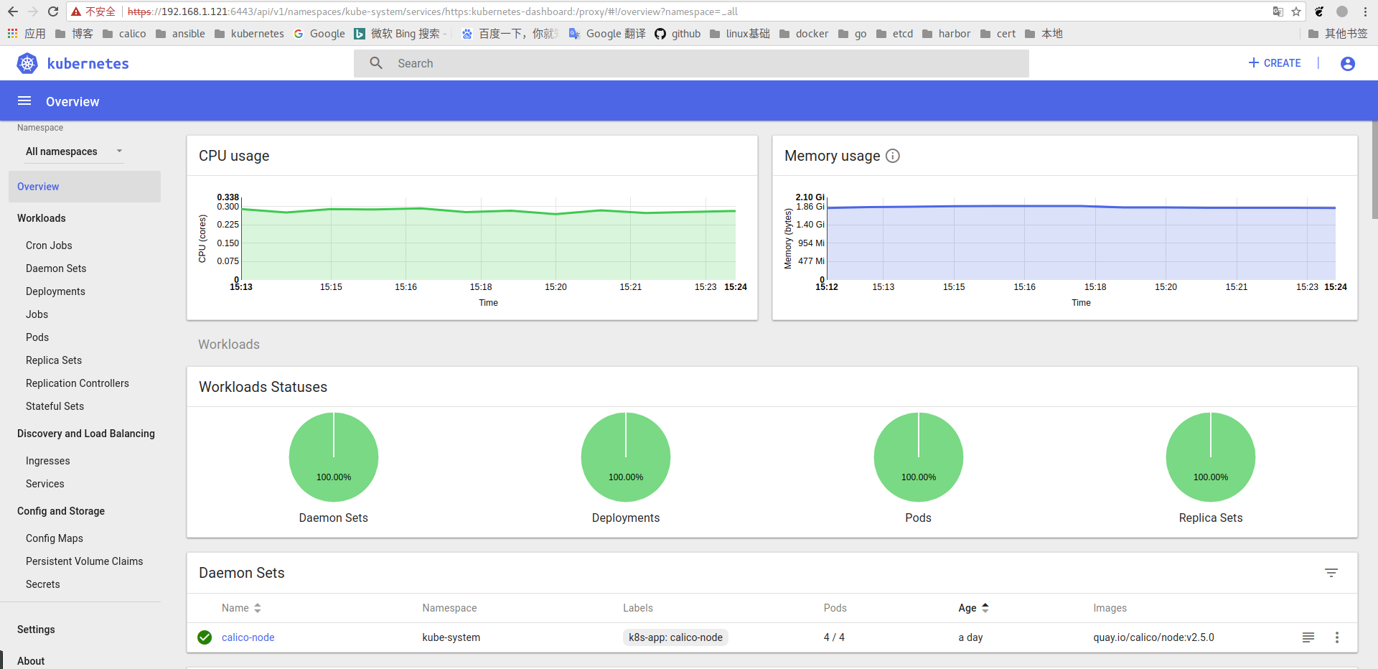
Task: Open Config Maps in sidebar
Action: [x=55, y=538]
